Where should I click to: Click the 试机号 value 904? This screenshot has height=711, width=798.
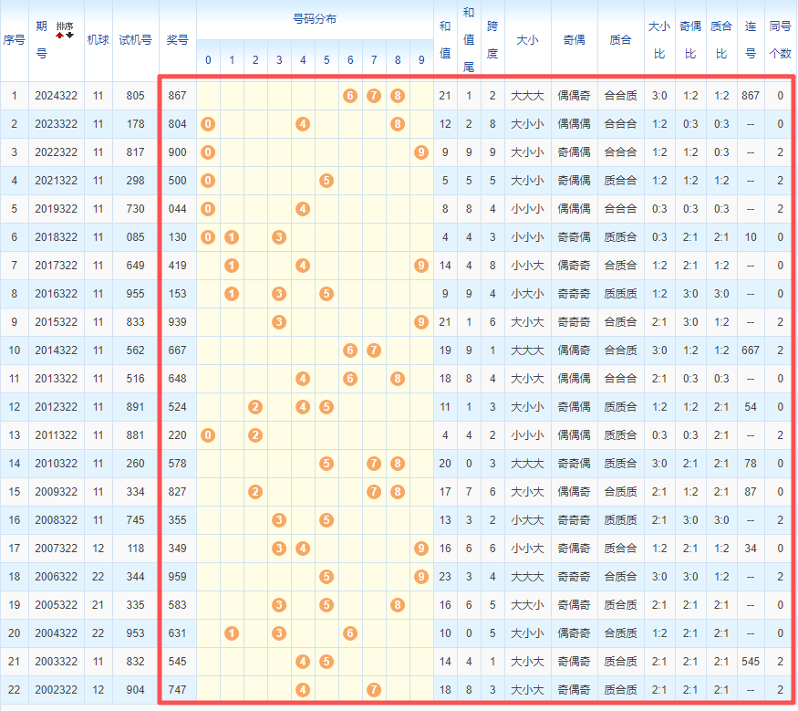click(x=135, y=690)
